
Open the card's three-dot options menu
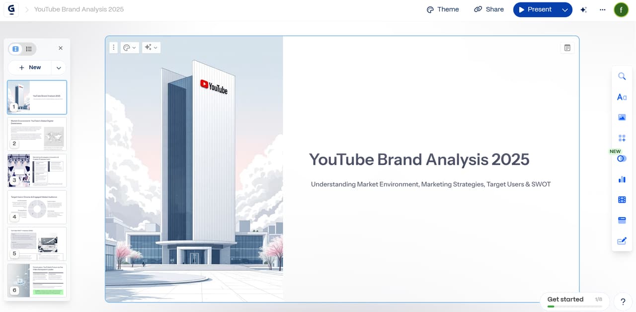coord(113,48)
